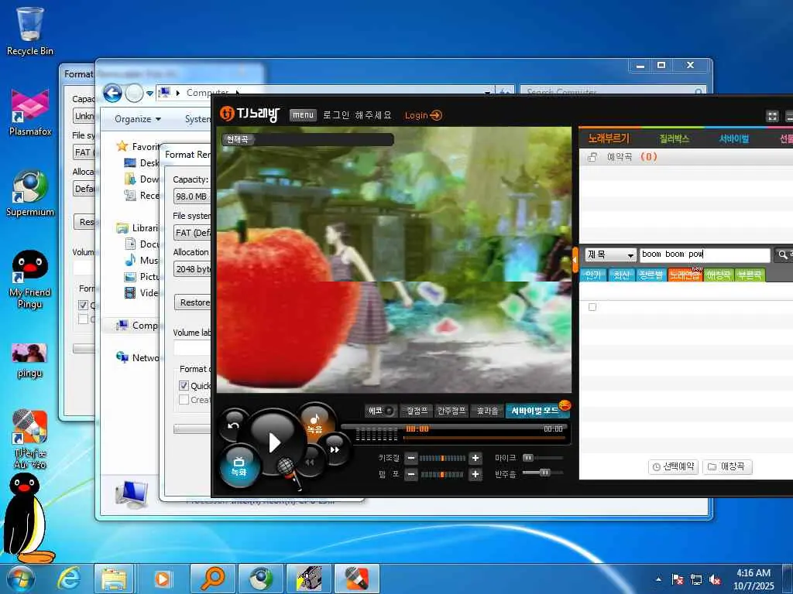
Task: Open the karaoke microphone desktop shortcut
Action: point(30,439)
